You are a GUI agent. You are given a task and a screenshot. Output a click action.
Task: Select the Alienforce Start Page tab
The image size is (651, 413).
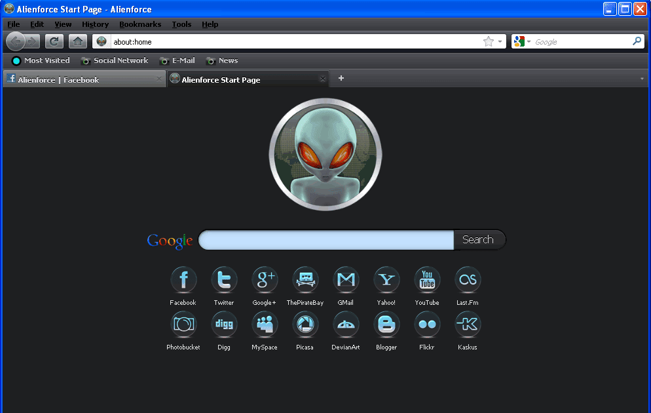[248, 79]
